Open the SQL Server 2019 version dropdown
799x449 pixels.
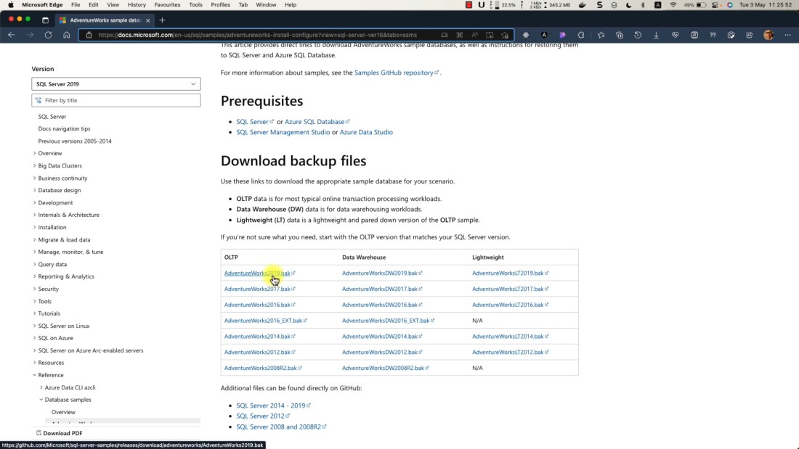point(115,84)
